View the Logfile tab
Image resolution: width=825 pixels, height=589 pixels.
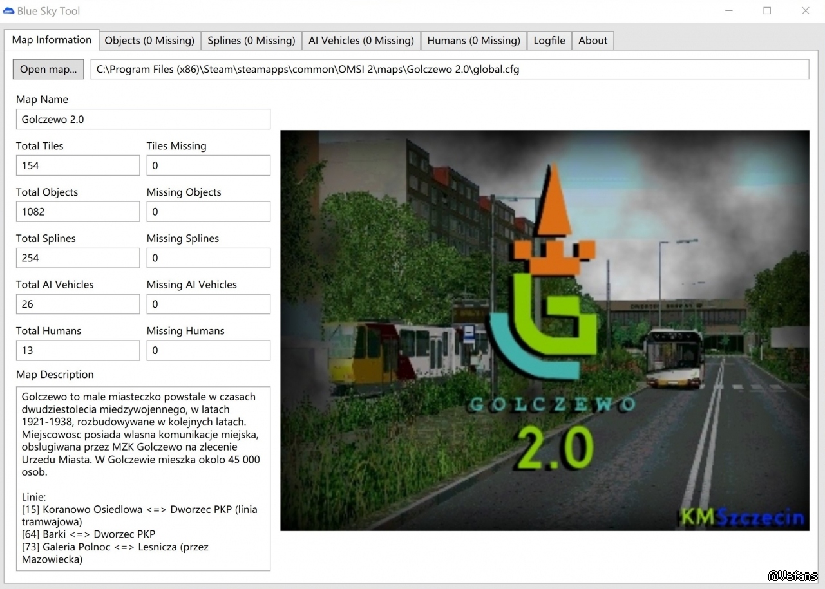pyautogui.click(x=549, y=41)
